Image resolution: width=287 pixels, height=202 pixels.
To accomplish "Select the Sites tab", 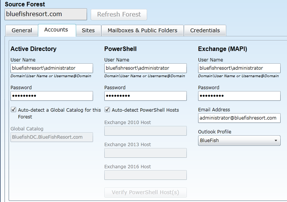I will point(88,30).
